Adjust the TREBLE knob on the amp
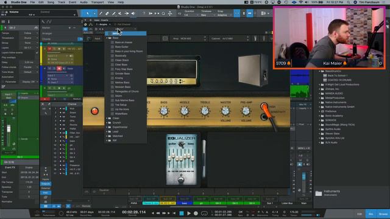 click(x=205, y=111)
